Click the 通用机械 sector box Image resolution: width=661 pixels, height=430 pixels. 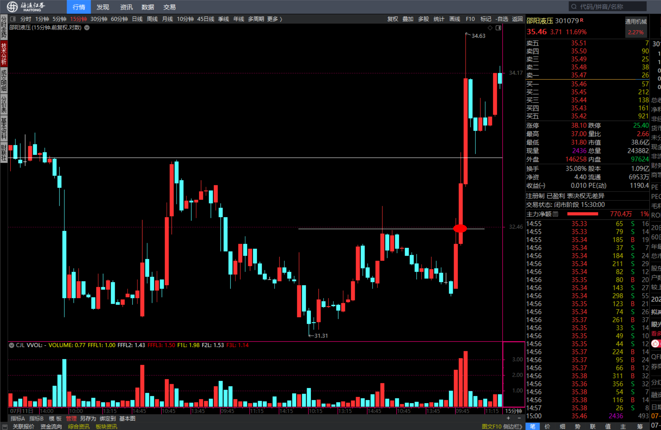pos(636,27)
